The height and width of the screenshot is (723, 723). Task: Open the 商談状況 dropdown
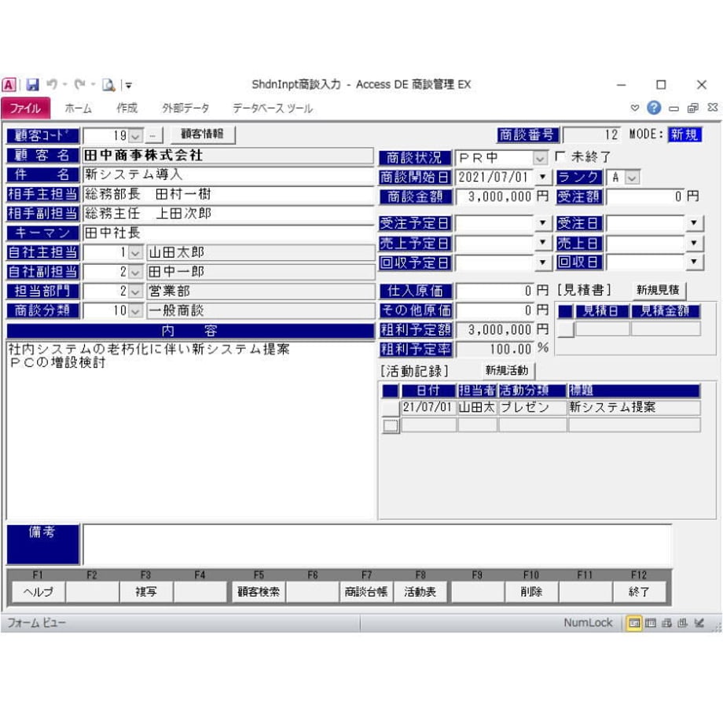(x=540, y=158)
